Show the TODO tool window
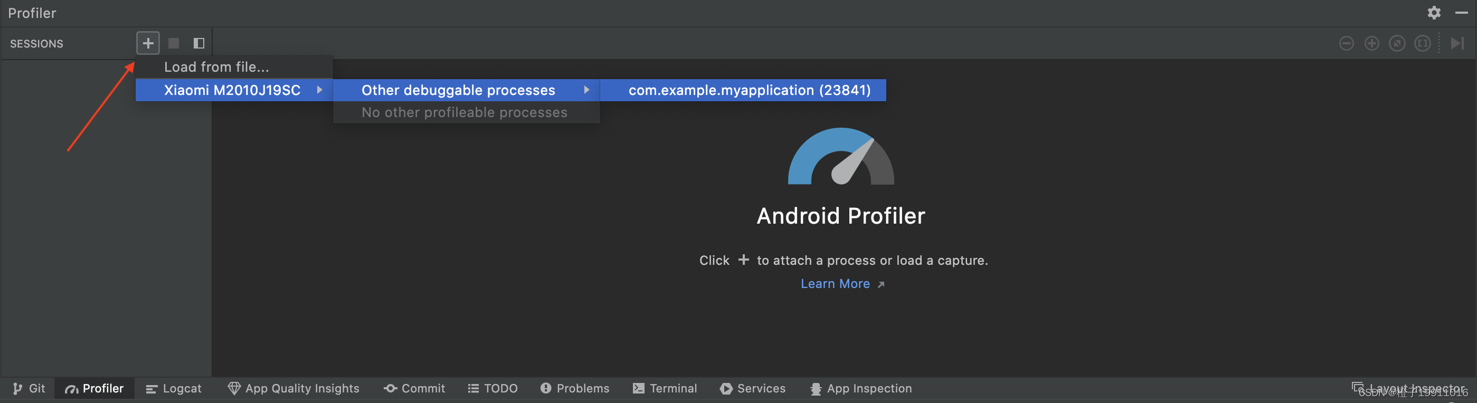The height and width of the screenshot is (403, 1477). click(x=493, y=388)
